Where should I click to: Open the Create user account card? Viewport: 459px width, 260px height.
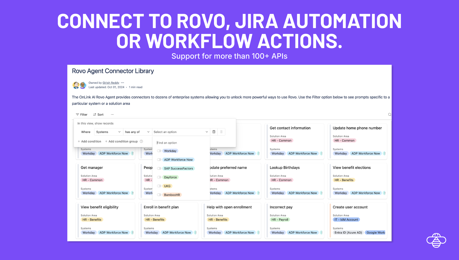click(x=357, y=220)
